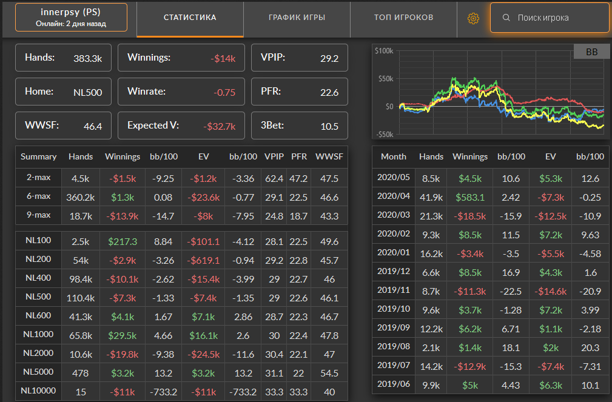Select the 2-max summary row
The height and width of the screenshot is (402, 612).
tap(181, 178)
